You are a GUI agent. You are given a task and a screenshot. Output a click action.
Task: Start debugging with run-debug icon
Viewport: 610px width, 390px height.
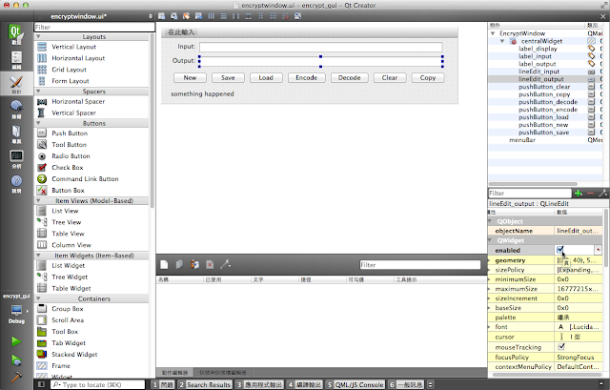[x=16, y=360]
